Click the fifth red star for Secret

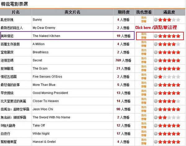[178, 60]
